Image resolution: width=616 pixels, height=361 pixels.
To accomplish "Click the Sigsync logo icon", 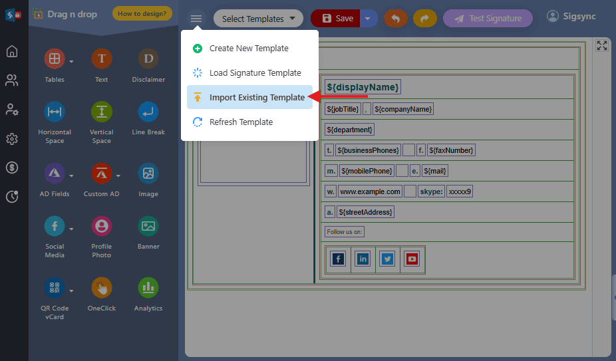I will pos(13,15).
